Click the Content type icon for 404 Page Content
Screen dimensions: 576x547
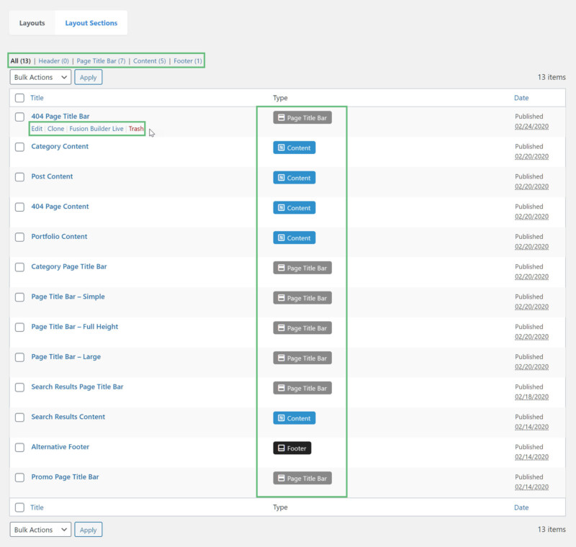point(294,208)
